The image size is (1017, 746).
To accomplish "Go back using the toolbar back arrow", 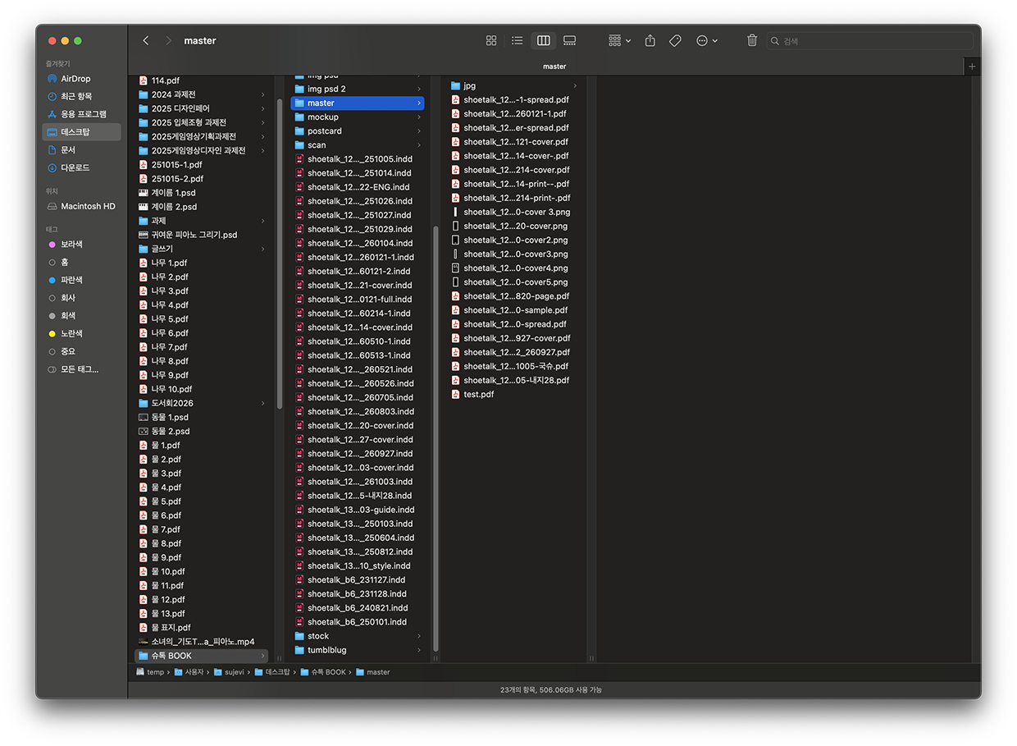I will click(146, 40).
